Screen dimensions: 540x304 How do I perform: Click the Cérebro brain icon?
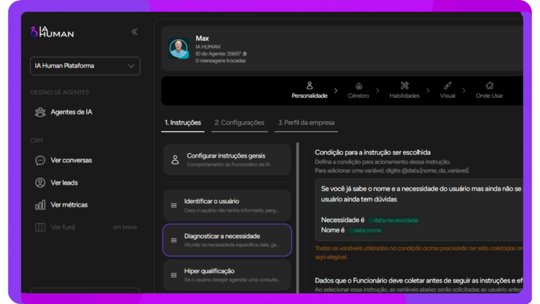(359, 86)
